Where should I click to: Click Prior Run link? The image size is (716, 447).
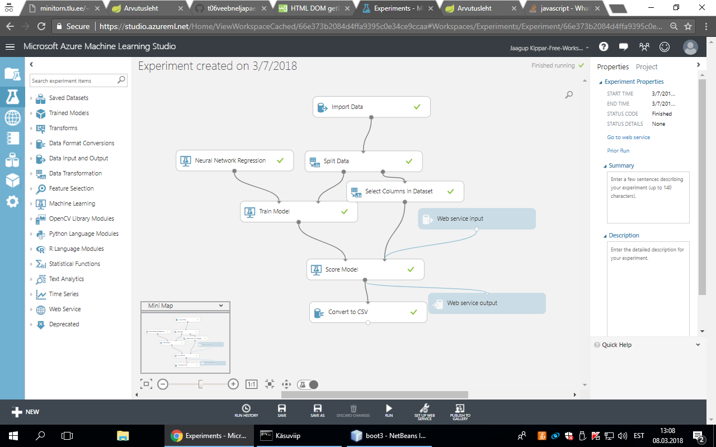(618, 151)
